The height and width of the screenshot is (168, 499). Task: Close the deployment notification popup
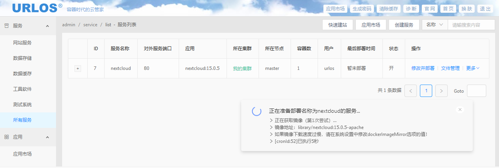[x=460, y=110]
